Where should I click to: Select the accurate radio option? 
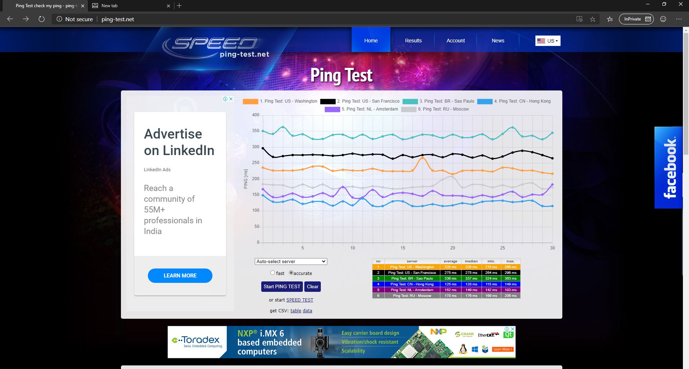point(291,273)
